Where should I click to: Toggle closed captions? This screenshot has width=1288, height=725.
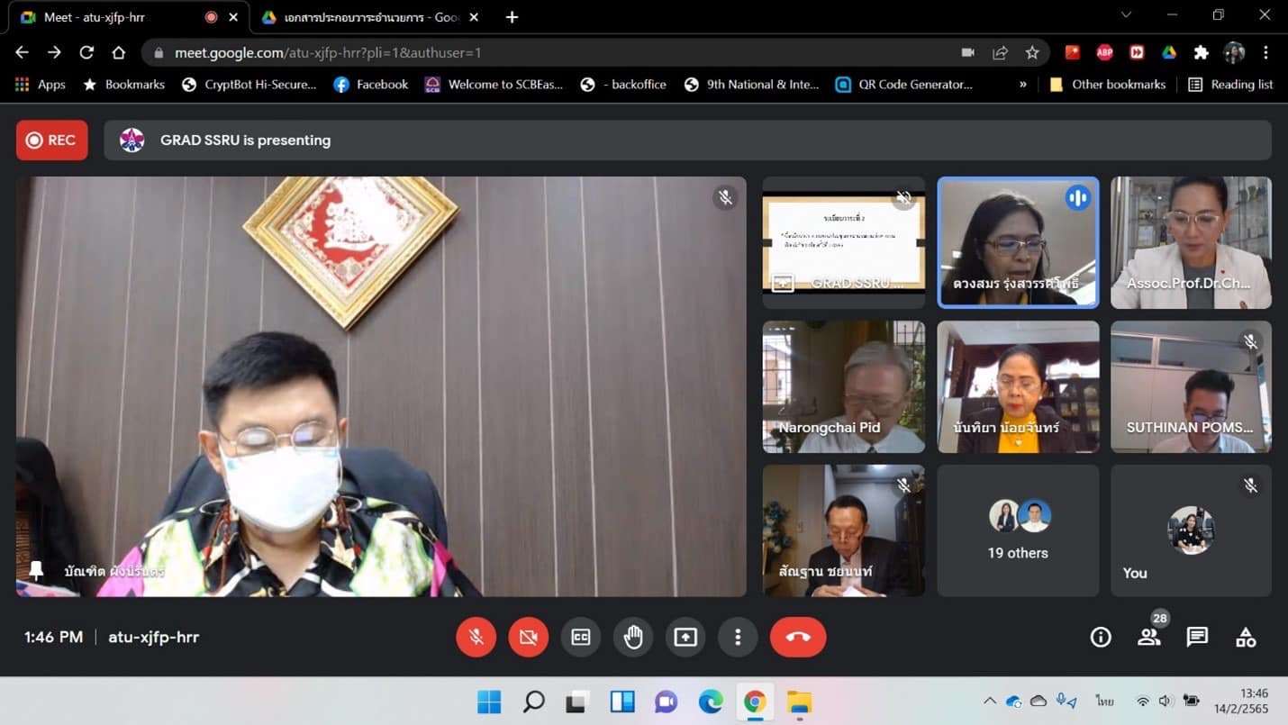[x=581, y=637]
